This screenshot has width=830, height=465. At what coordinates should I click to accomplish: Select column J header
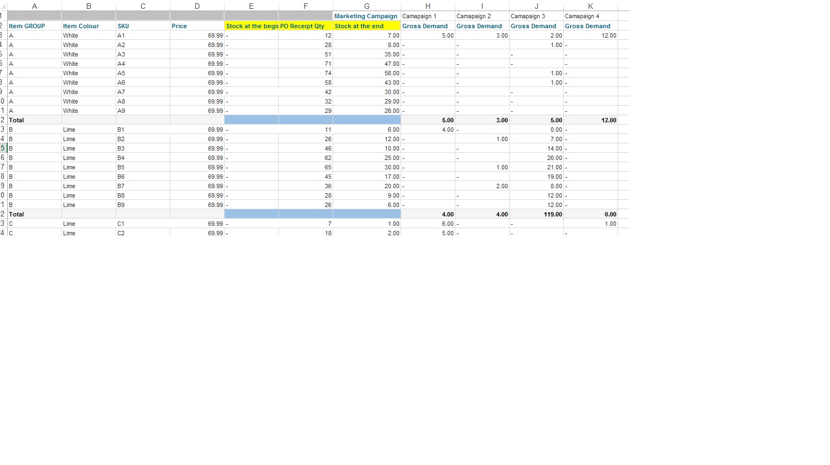click(536, 6)
